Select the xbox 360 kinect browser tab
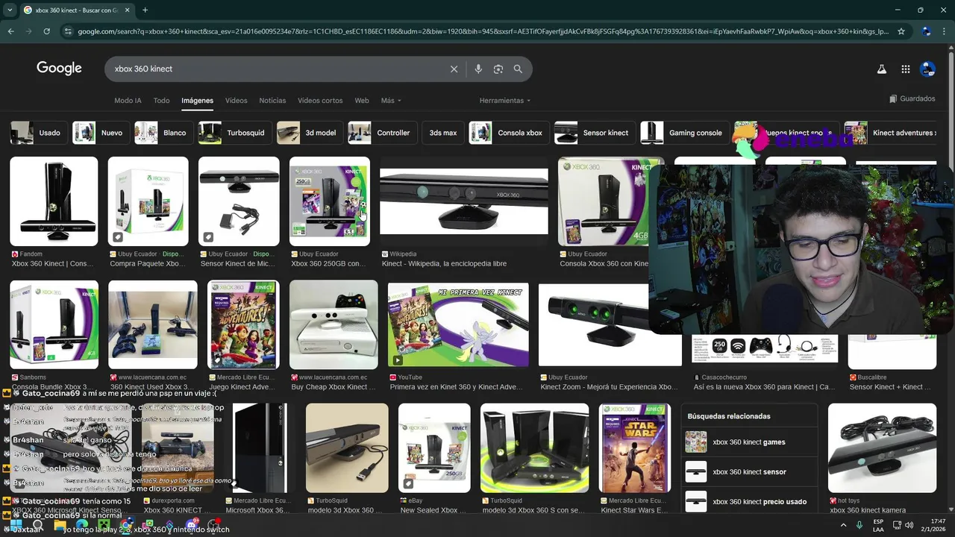This screenshot has height=537, width=955. tap(75, 10)
